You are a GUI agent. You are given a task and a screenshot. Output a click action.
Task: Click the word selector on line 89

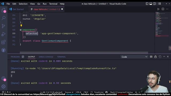32,33
